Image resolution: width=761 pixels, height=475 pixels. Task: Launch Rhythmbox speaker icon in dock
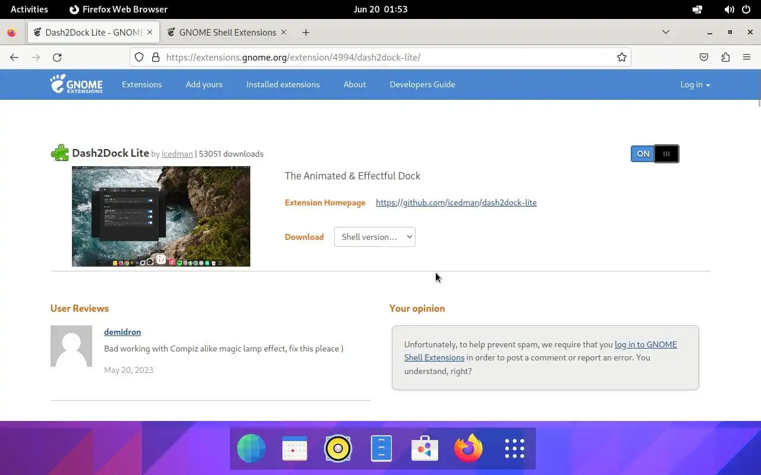point(338,448)
